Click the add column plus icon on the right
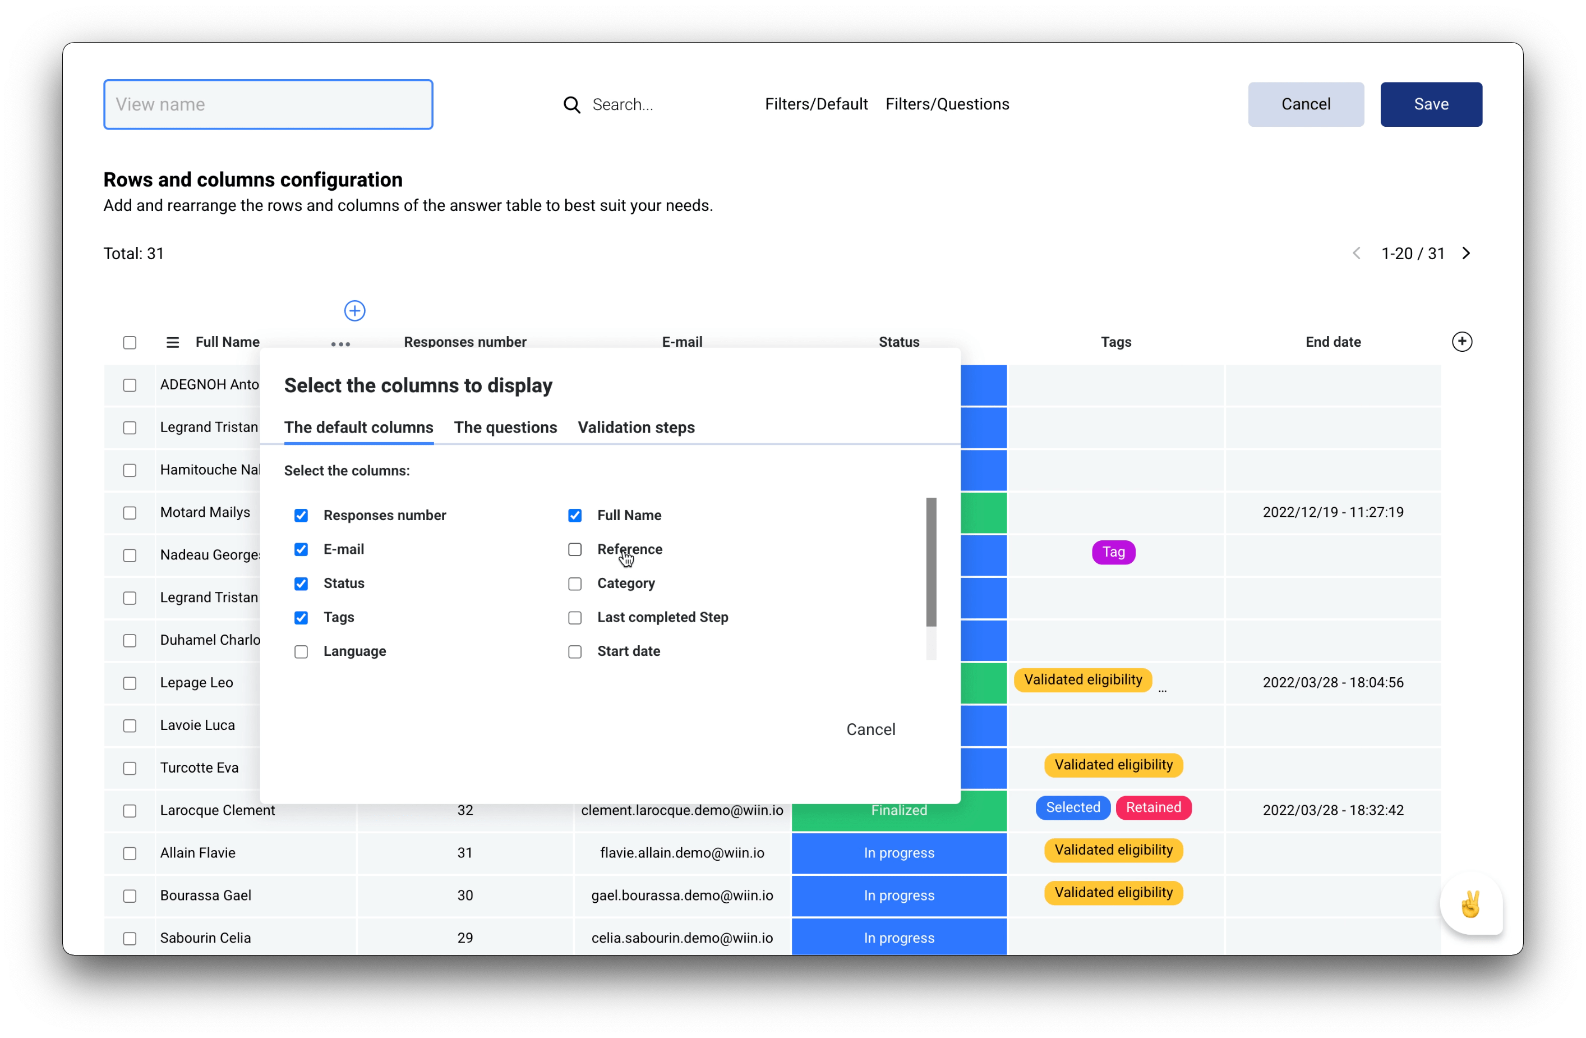Screen dimensions: 1586x1038 1462,341
